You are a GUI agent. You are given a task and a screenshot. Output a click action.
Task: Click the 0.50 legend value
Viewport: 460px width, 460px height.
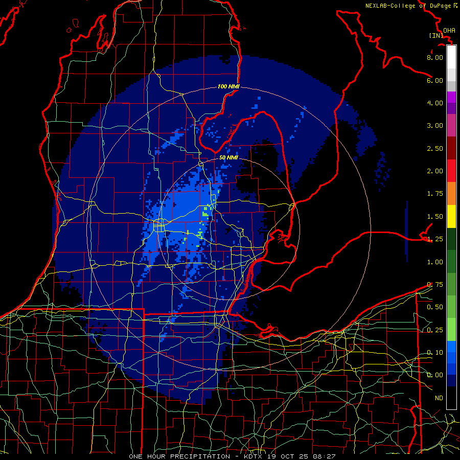pos(435,307)
